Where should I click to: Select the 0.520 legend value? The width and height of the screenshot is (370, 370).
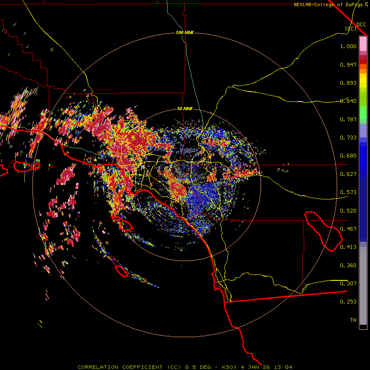click(x=348, y=211)
